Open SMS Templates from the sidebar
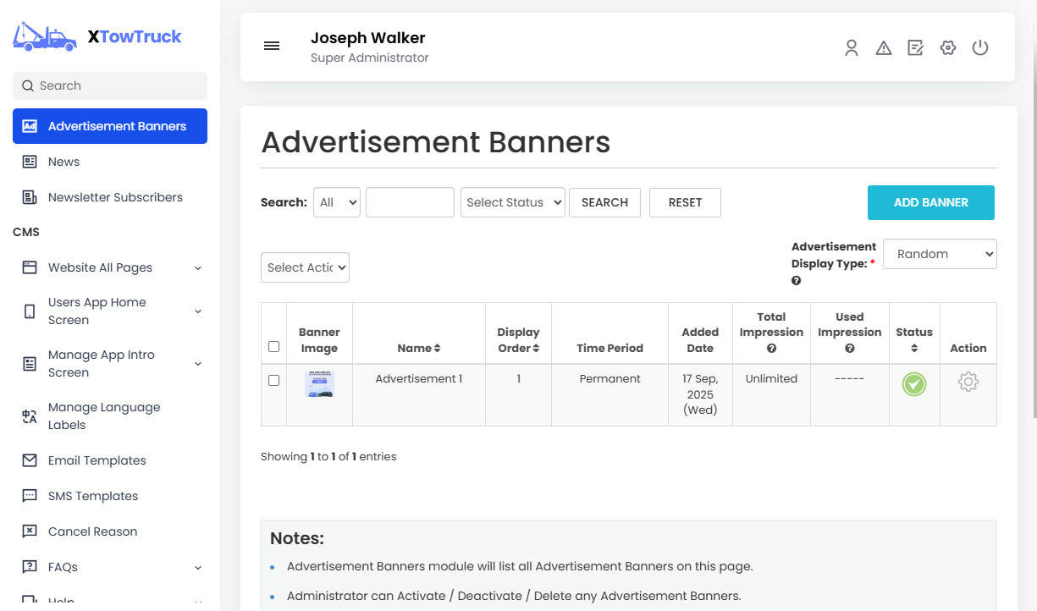Screen dimensions: 1037x611 [x=29, y=496]
